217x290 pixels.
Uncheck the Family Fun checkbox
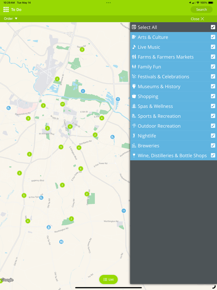[x=213, y=66]
